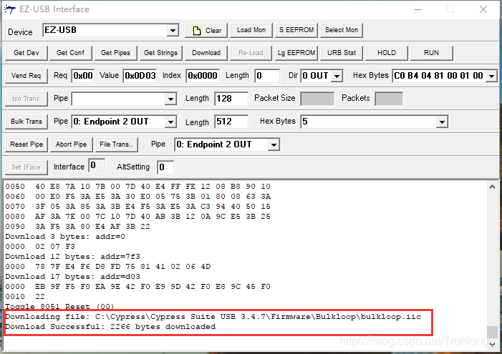Open URB Stat
Image resolution: width=502 pixels, height=354 pixels.
pos(342,53)
